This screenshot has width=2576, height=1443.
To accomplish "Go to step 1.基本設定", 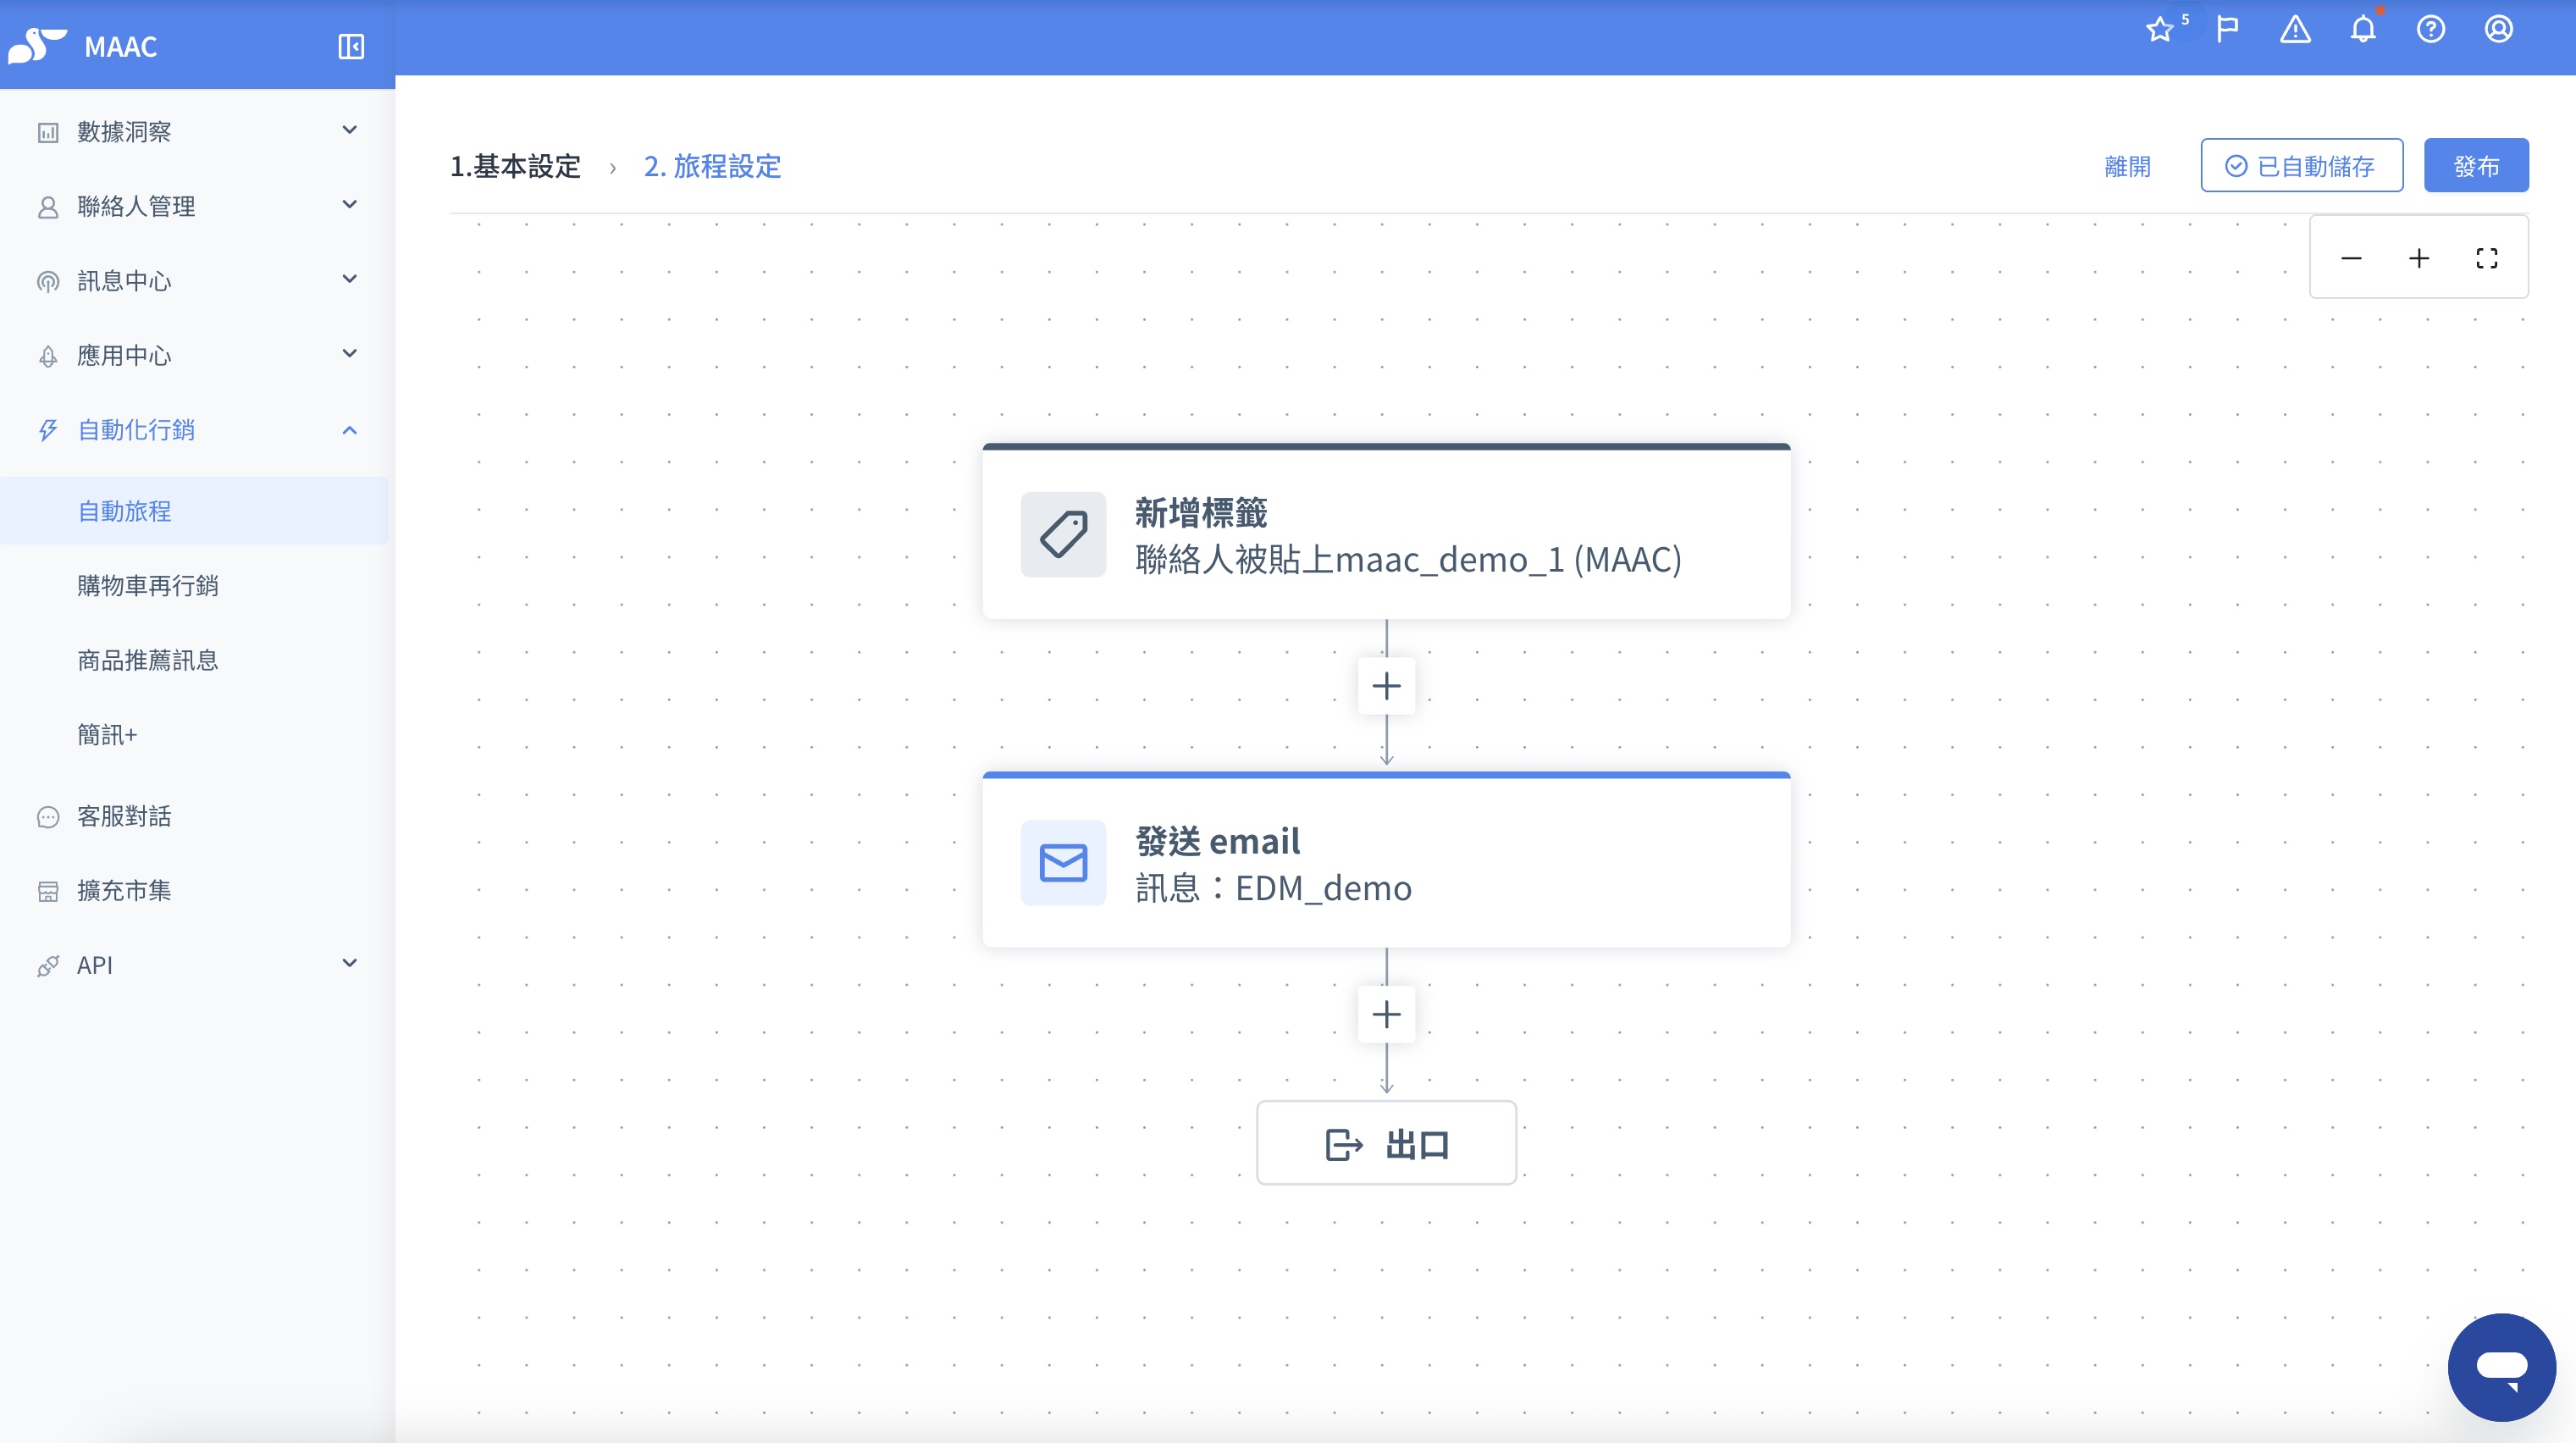I will [x=515, y=166].
